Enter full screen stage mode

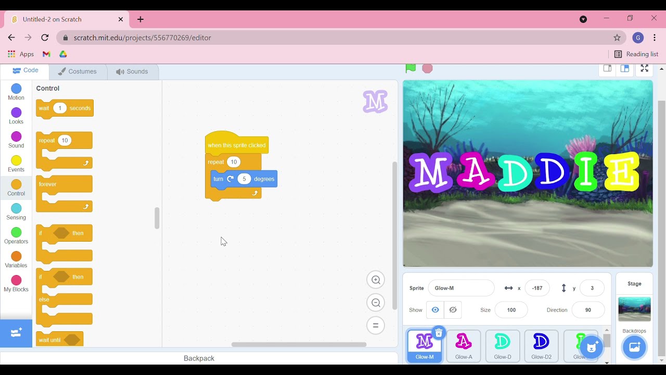coord(644,68)
